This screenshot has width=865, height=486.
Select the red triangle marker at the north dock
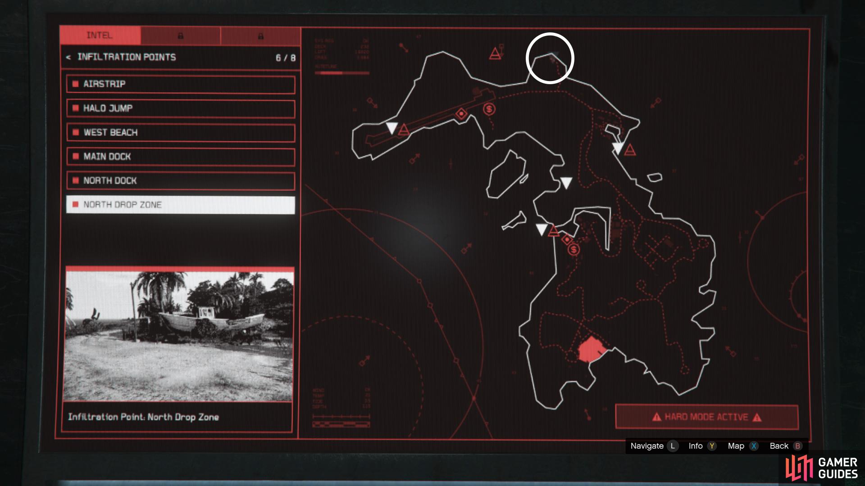(630, 149)
